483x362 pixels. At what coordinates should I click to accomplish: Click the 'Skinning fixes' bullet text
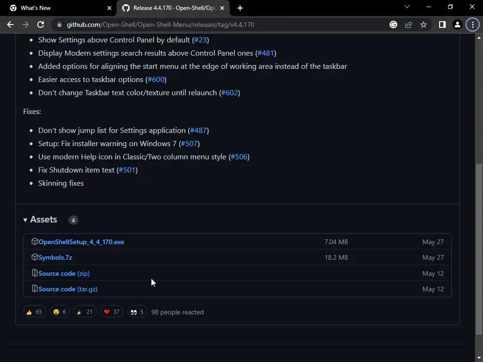(x=61, y=183)
